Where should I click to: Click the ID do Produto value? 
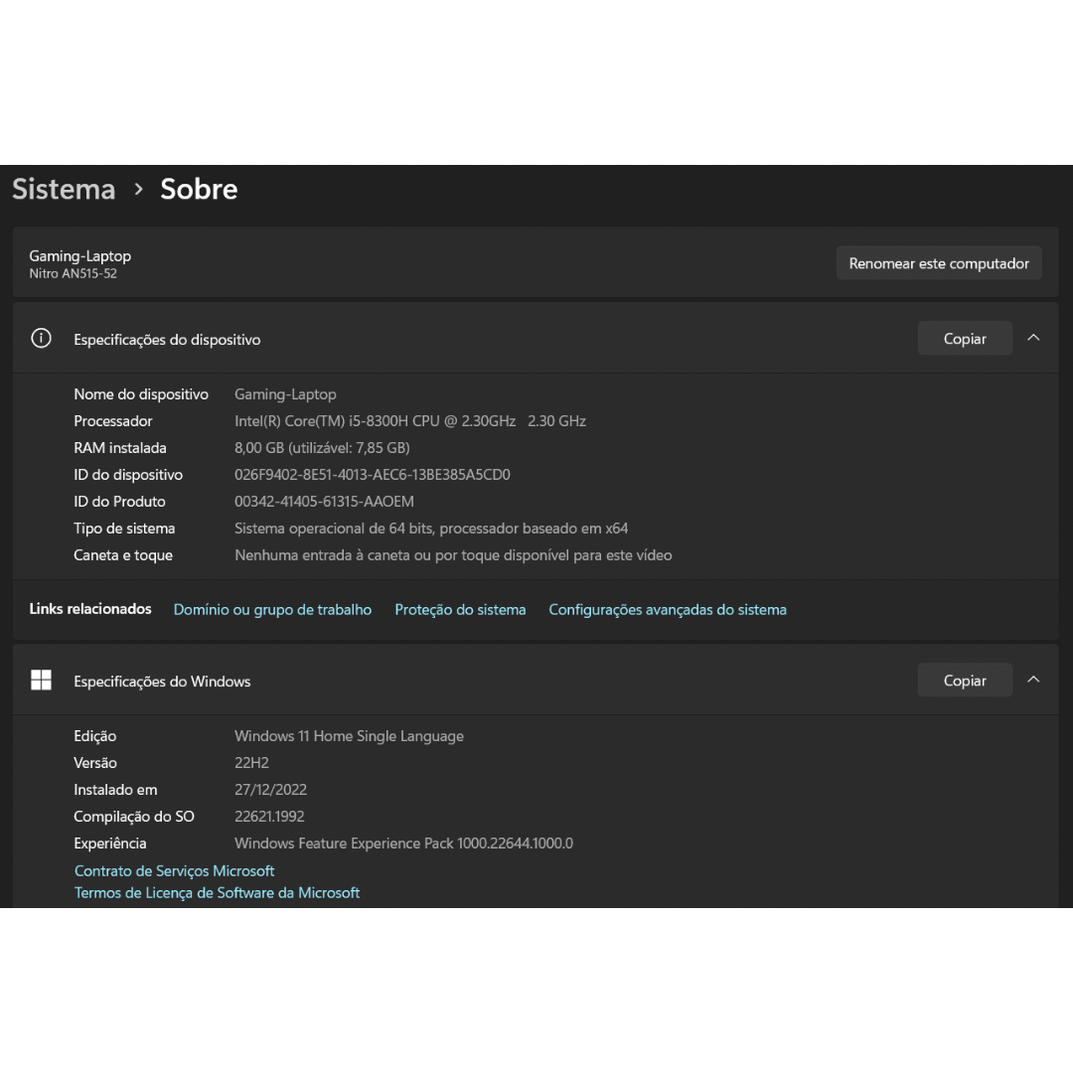click(324, 502)
